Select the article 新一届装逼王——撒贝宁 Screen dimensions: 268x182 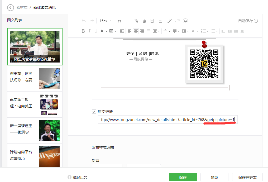click(35, 131)
